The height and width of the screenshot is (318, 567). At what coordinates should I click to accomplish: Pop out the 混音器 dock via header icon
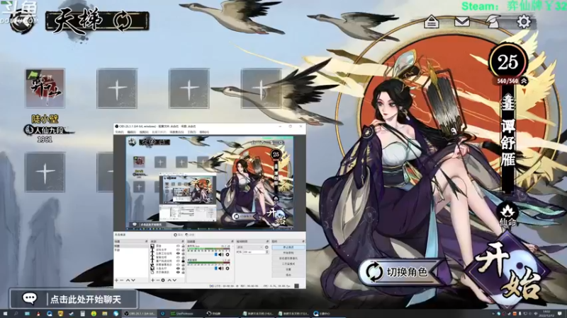coord(232,241)
